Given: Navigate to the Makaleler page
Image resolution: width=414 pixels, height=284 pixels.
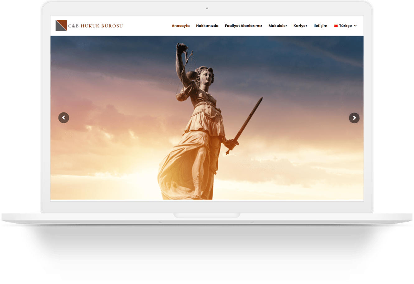Looking at the screenshot, I should (x=278, y=26).
